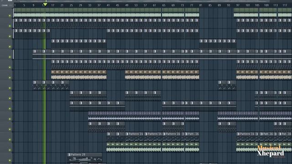The image size is (292, 164).
Task: Mute the track with the long automation line
Action: coord(10,57)
